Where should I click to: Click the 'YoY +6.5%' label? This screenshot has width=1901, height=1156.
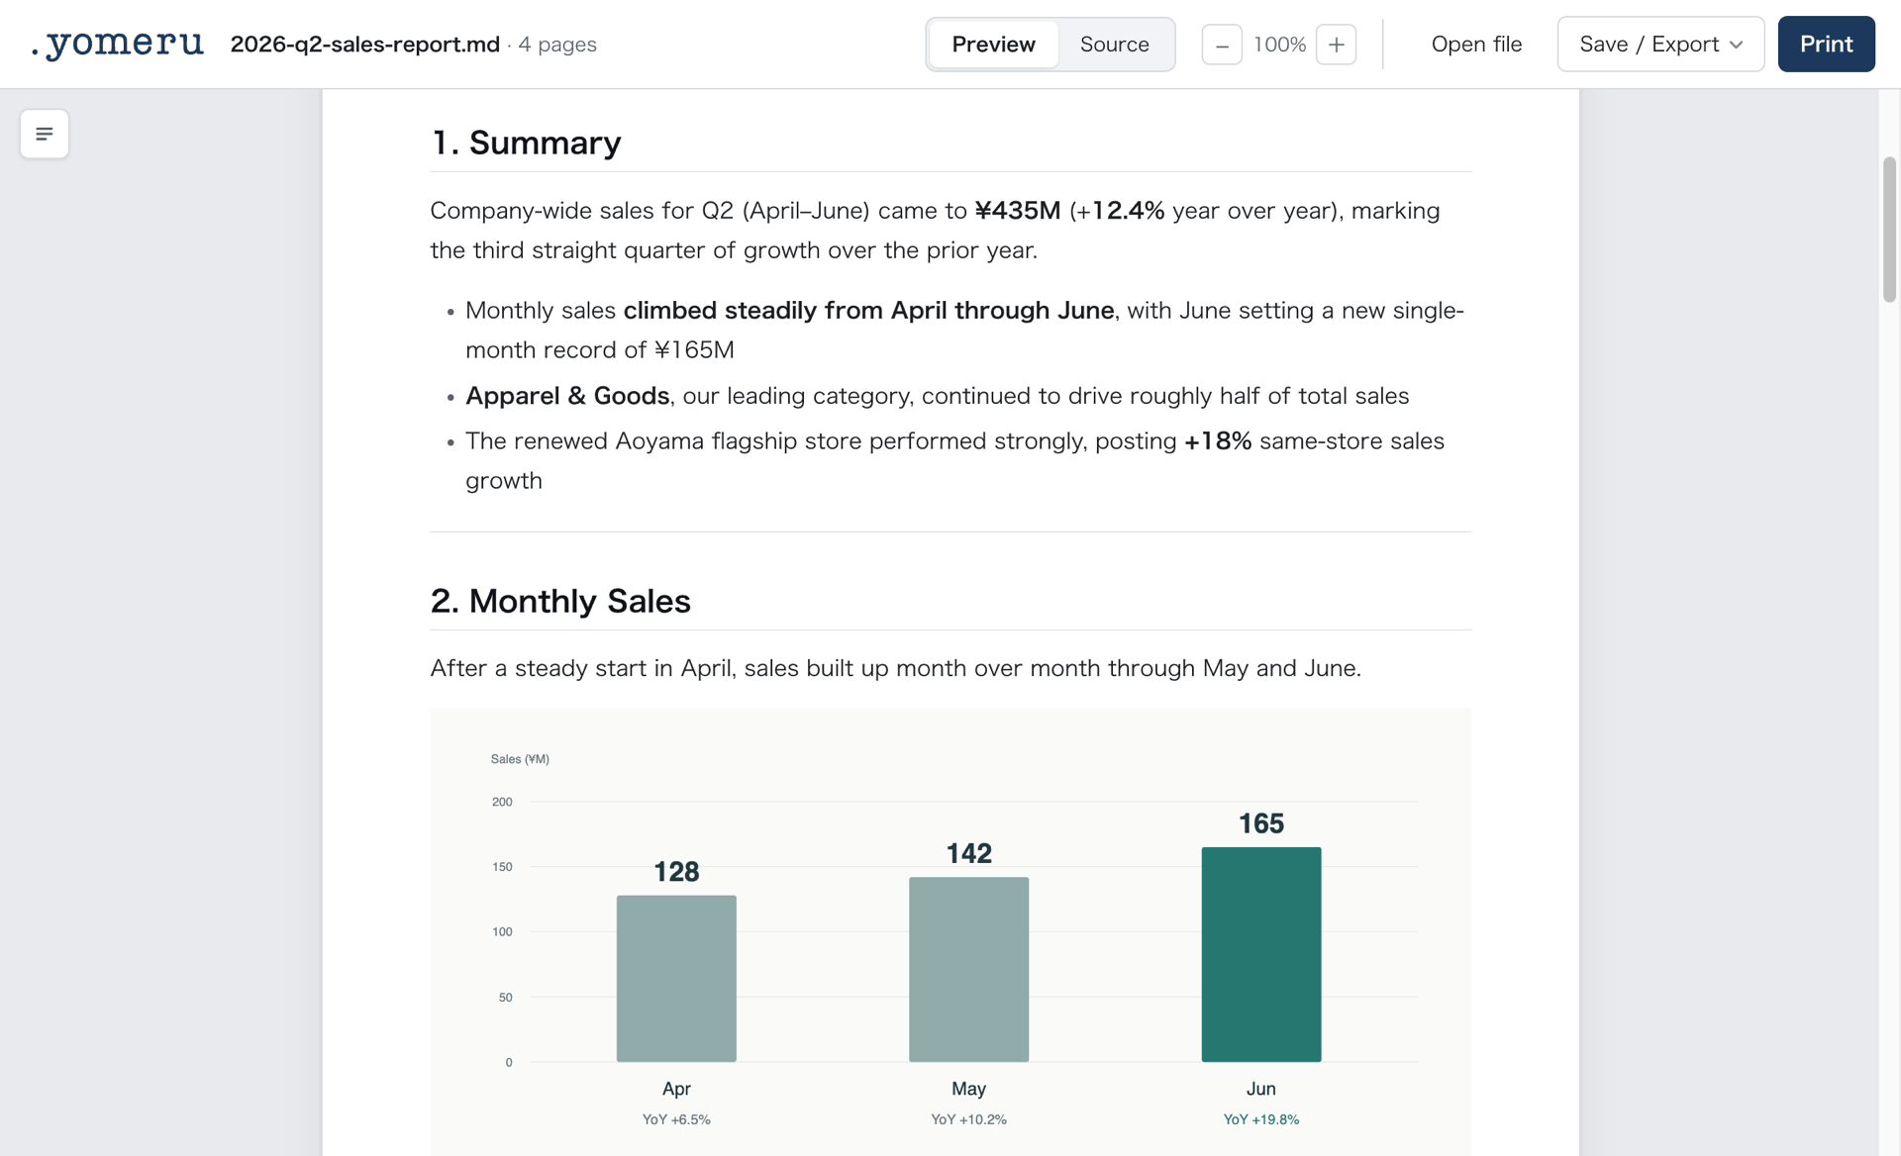(x=676, y=1119)
